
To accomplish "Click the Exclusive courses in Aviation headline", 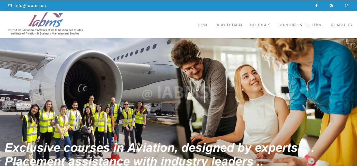I will coord(160,148).
